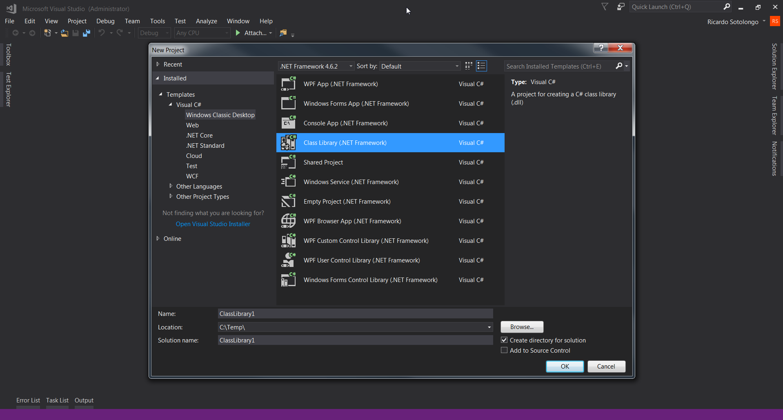
Task: Click the Cancel button
Action: (606, 367)
